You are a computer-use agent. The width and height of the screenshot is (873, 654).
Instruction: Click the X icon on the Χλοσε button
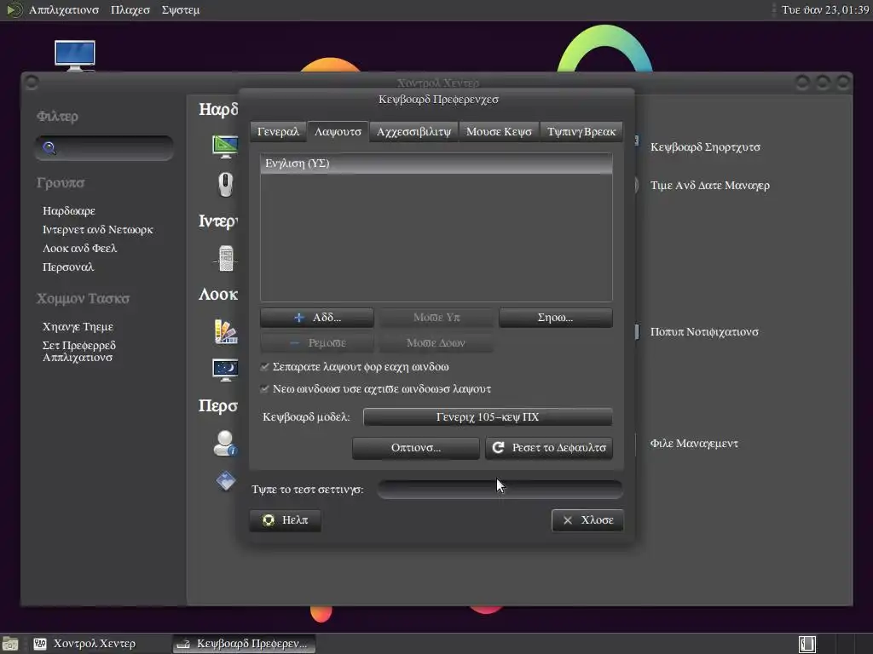point(567,520)
